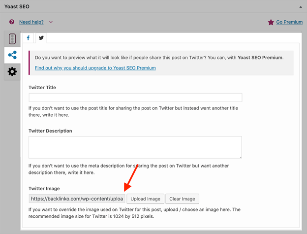Click the Need help? link
The image size is (307, 234).
point(31,22)
